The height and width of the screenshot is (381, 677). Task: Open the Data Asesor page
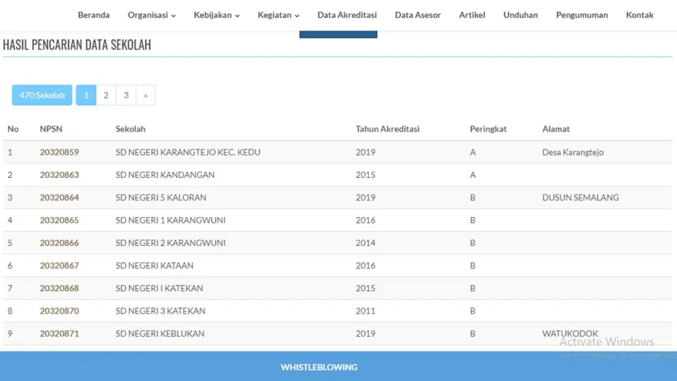click(x=418, y=15)
